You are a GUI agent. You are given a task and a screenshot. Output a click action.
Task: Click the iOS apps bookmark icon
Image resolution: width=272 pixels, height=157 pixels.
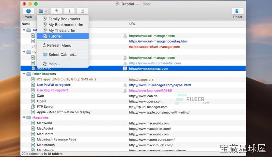(x=33, y=79)
